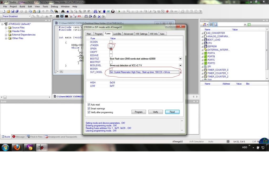Open Yahoo Messenger from the taskbar

[x=29, y=148]
